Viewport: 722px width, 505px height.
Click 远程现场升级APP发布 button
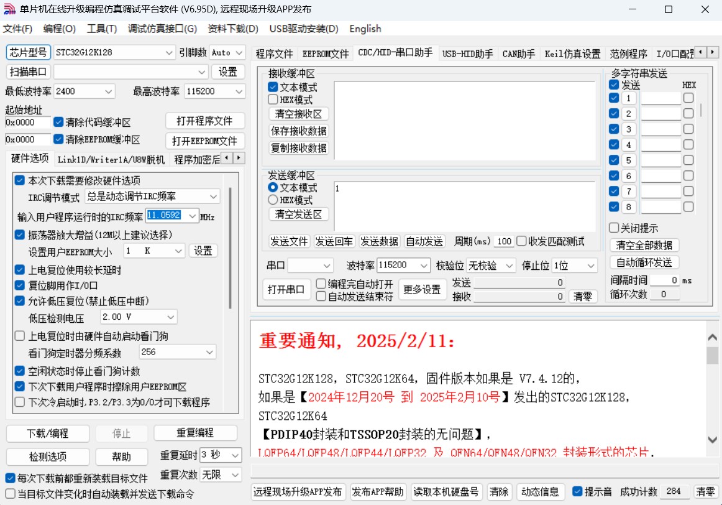point(297,492)
